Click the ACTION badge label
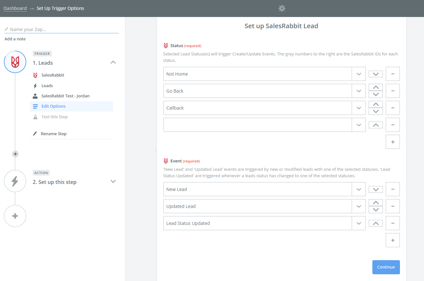 [x=41, y=173]
